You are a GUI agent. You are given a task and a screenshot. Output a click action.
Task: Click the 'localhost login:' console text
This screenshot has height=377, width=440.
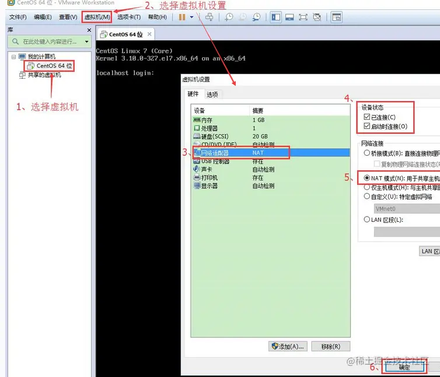pyautogui.click(x=125, y=73)
